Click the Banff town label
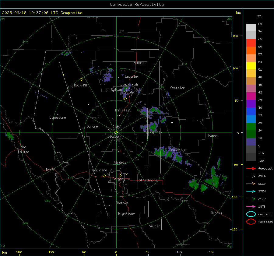Screen dimensions: 274x256 (x=50, y=170)
